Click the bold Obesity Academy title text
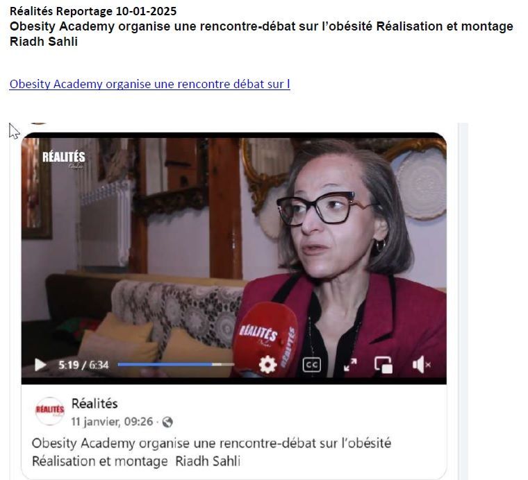Image resolution: width=528 pixels, height=480 pixels. coord(261,33)
